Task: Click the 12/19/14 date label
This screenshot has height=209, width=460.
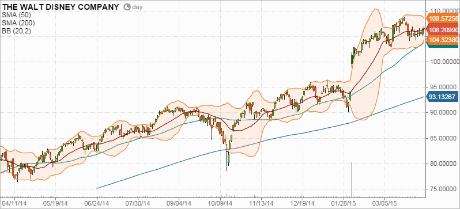Action: click(302, 203)
